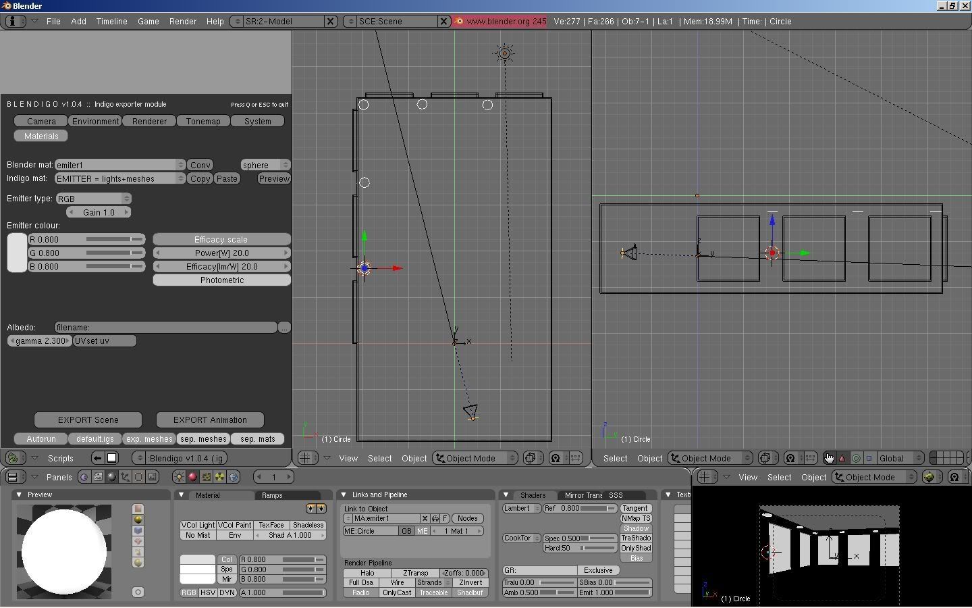Click the script window fullscreen square icon
The image size is (972, 608).
pos(111,458)
